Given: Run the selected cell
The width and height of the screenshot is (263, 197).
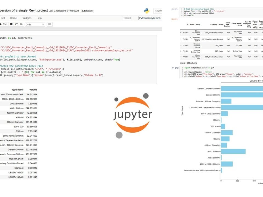Looking at the screenshot, I should pos(4,24).
